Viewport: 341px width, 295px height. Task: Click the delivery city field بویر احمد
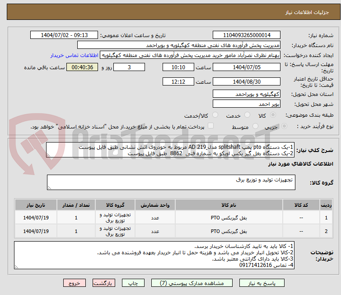247,104
